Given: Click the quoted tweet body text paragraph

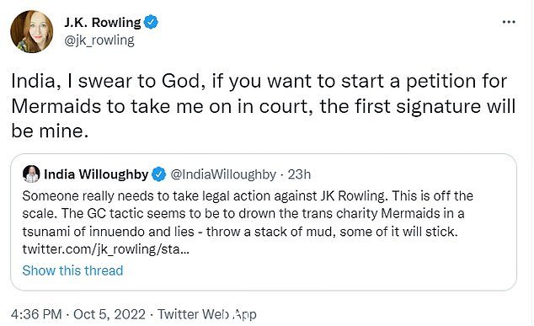Looking at the screenshot, I should [x=248, y=222].
